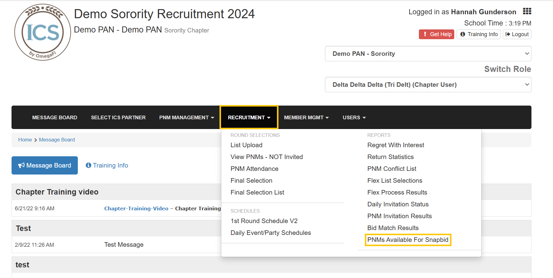The width and height of the screenshot is (553, 278).
Task: Open the Switch Role chapter dropdown
Action: click(428, 85)
